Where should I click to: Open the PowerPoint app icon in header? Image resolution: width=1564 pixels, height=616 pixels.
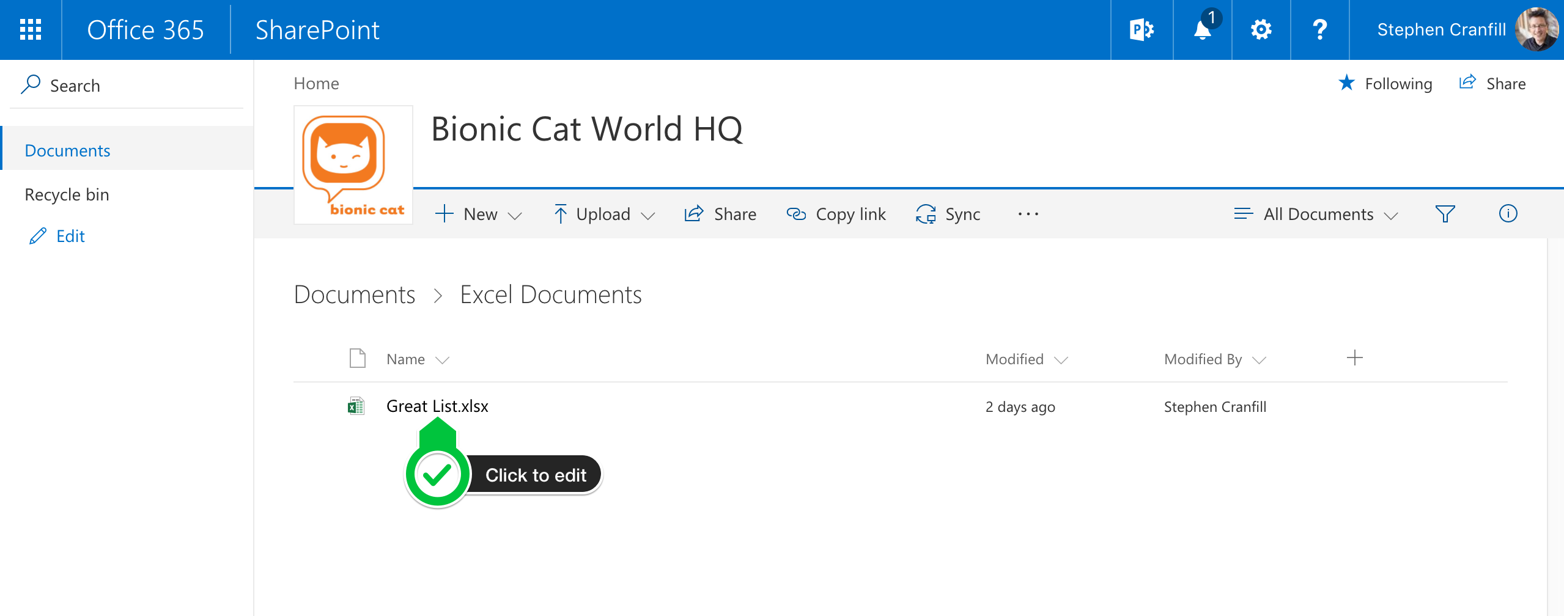click(x=1142, y=29)
